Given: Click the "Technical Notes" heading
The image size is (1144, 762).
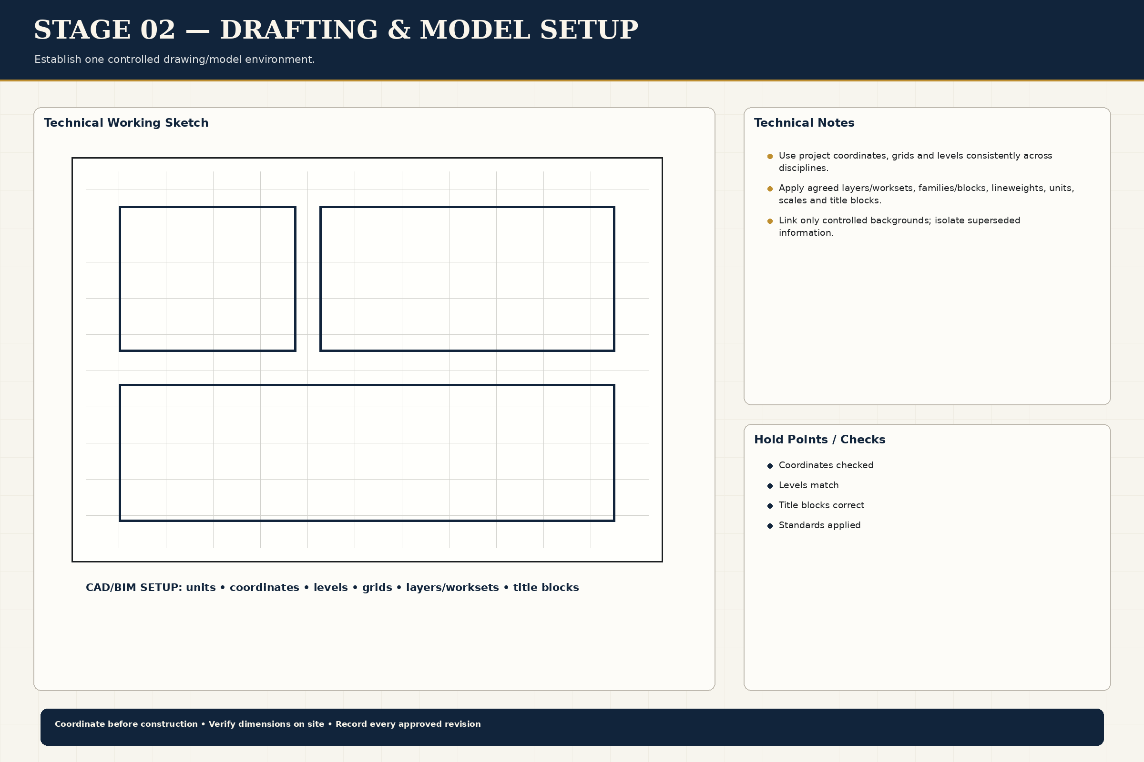Looking at the screenshot, I should coord(804,123).
